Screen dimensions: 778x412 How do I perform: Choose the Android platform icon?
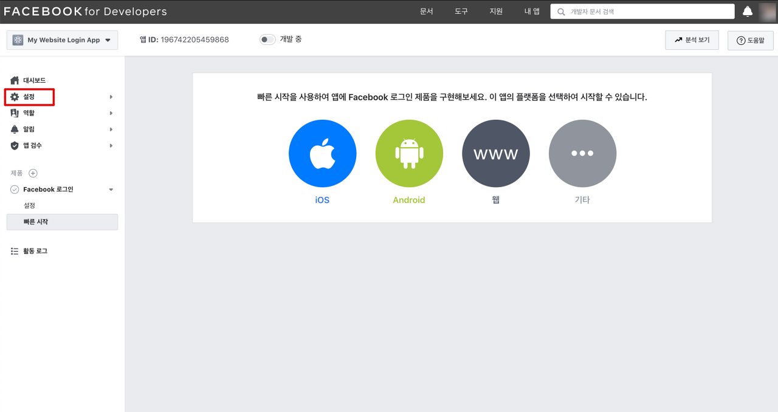point(409,153)
